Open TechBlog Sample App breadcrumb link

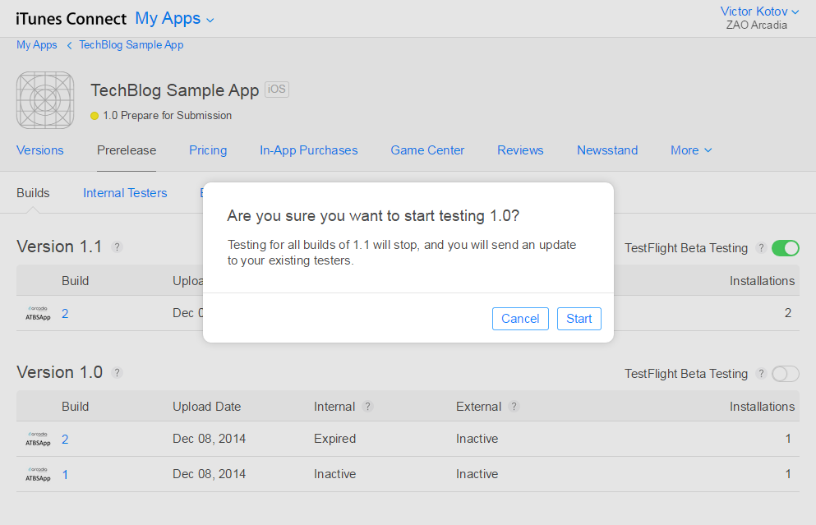[131, 45]
